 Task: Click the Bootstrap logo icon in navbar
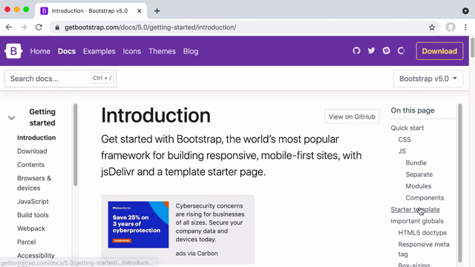[13, 51]
